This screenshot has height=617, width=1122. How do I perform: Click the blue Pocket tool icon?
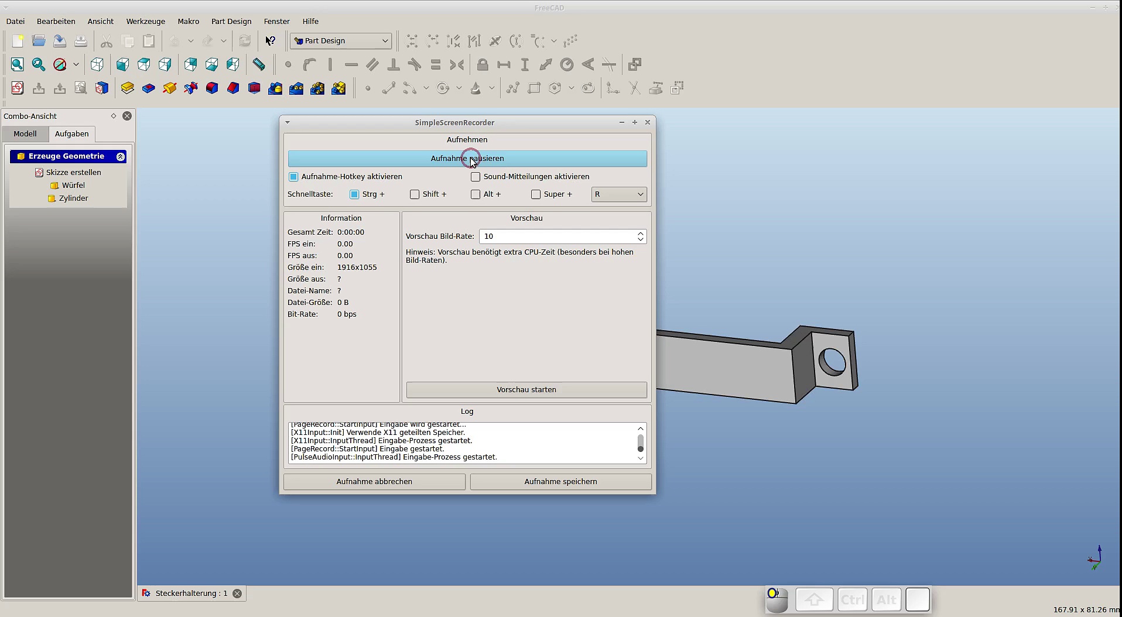pos(148,88)
